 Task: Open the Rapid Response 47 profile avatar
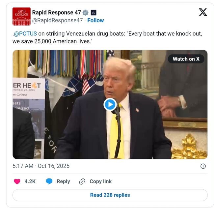(x=21, y=16)
